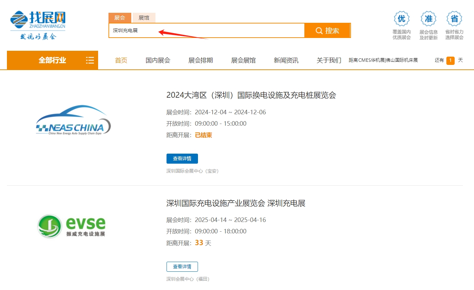
Task: Open the 新闻资讯 menu item
Action: [286, 60]
